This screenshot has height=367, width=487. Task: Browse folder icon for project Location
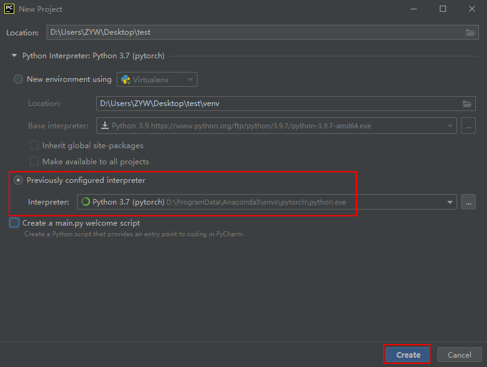point(470,32)
